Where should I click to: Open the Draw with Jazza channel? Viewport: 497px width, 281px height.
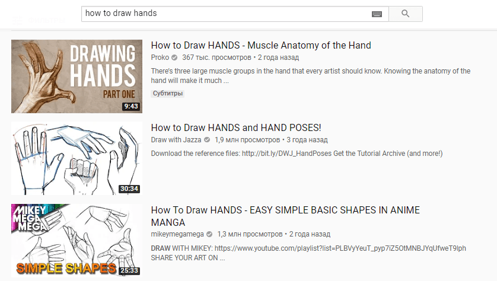pyautogui.click(x=176, y=140)
